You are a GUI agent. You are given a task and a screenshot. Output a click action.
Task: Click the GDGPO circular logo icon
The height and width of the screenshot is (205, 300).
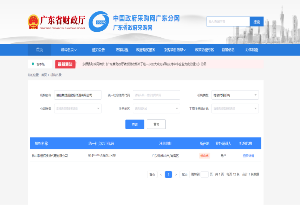coord(99,22)
